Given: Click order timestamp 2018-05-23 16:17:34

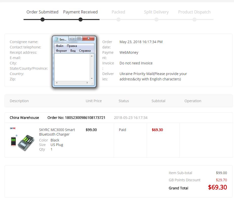Looking at the screenshot, I should coord(131,118).
